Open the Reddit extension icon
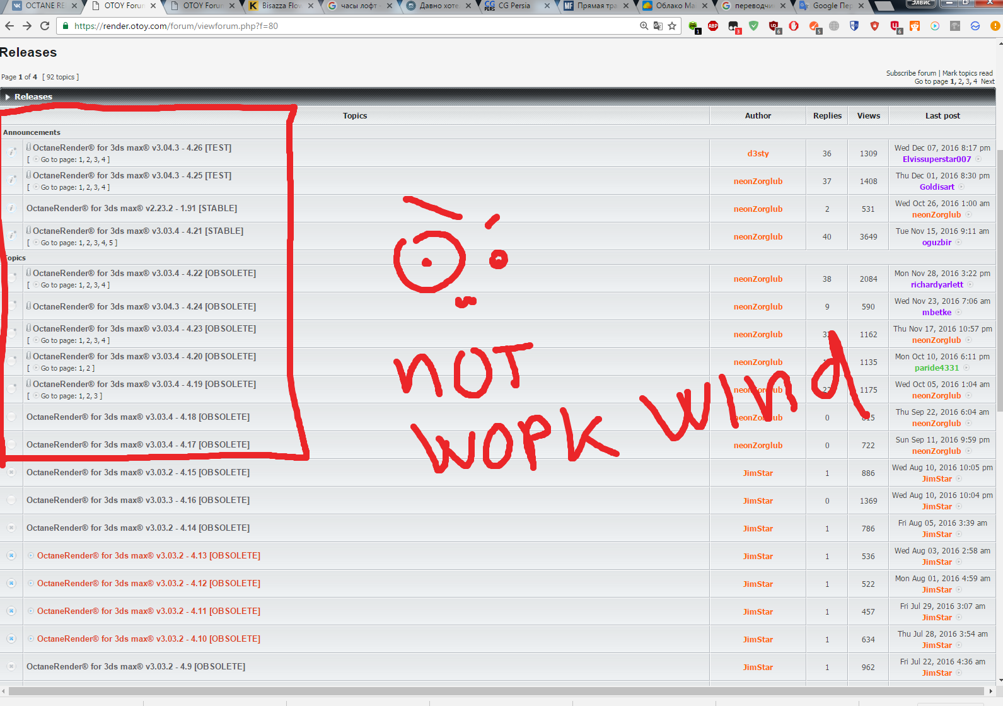Screen dimensions: 1003x706 coord(915,26)
